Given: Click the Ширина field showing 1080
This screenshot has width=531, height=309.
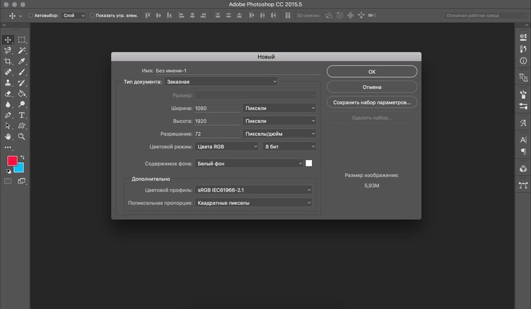Looking at the screenshot, I should click(217, 108).
